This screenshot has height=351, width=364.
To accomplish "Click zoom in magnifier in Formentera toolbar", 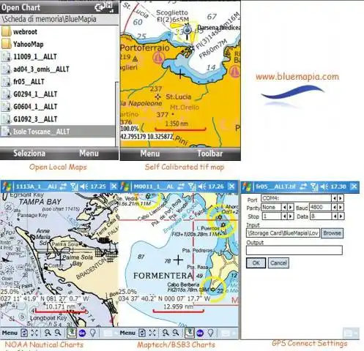I will (166, 333).
